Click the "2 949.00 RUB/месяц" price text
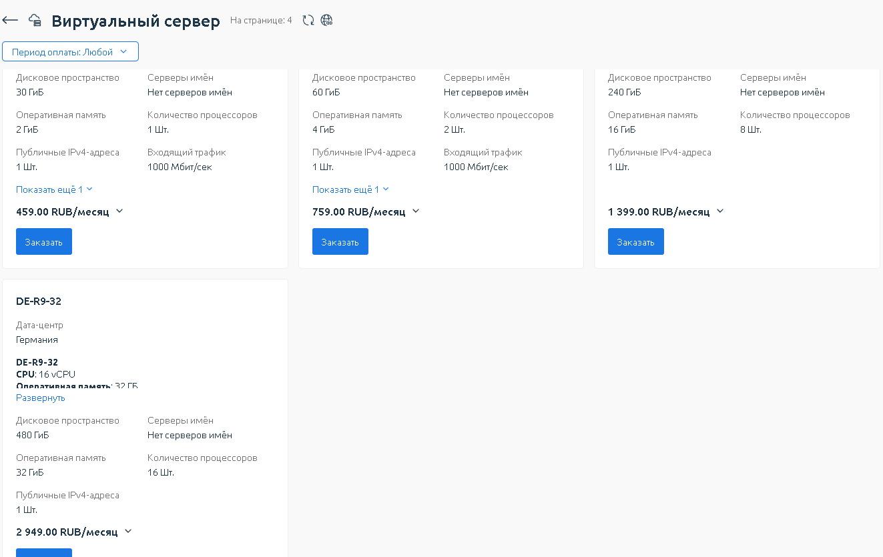883x557 pixels. point(67,532)
